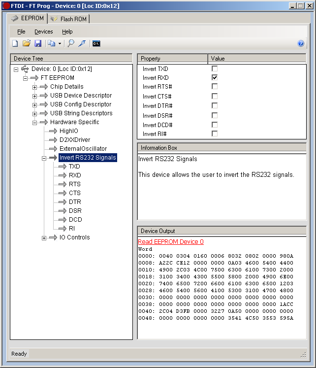Select the Invert RS232 Signals tree item
The width and height of the screenshot is (316, 368).
click(x=88, y=158)
